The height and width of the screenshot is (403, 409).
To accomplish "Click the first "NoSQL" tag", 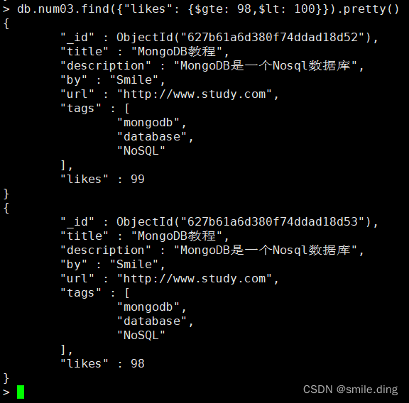I will coord(141,150).
